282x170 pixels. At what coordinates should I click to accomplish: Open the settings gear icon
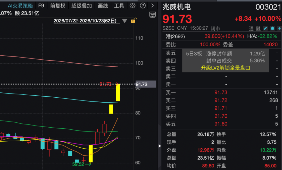133,6
